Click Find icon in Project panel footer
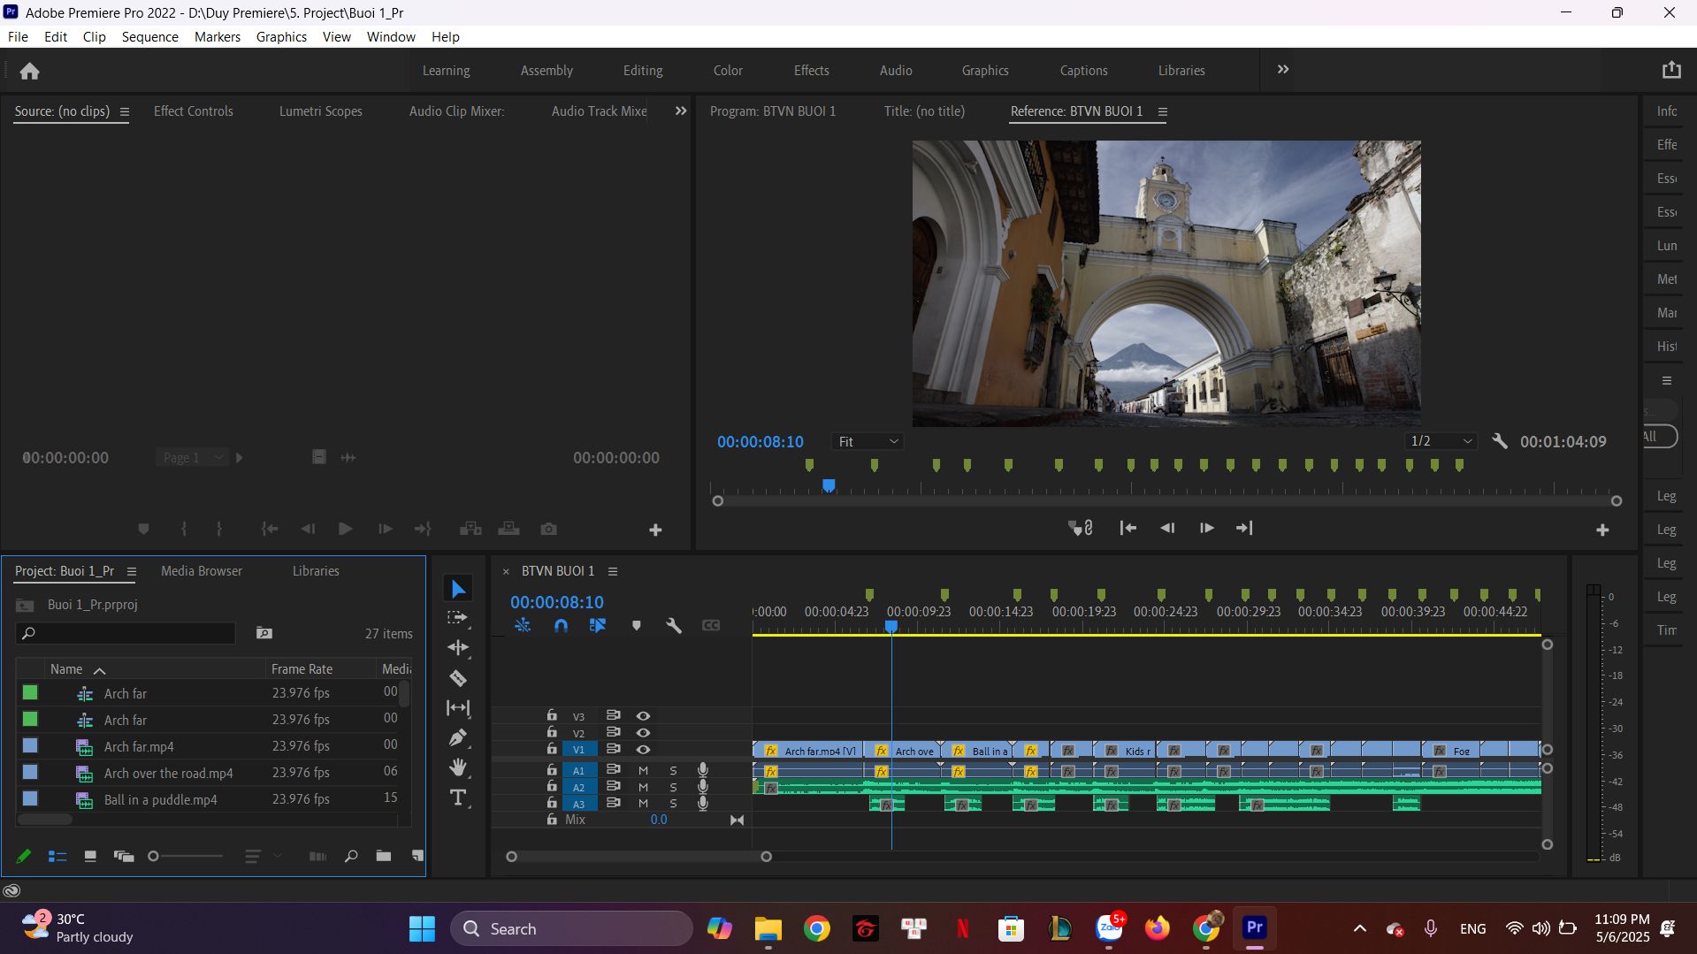Viewport: 1697px width, 954px height. pyautogui.click(x=350, y=856)
